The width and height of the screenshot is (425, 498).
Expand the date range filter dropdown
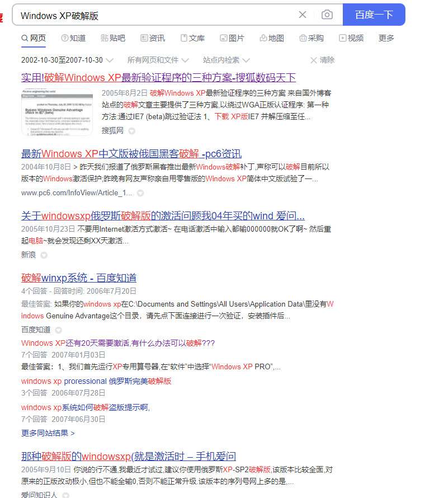(x=67, y=60)
